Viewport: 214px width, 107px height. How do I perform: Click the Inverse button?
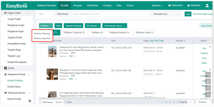59,102
